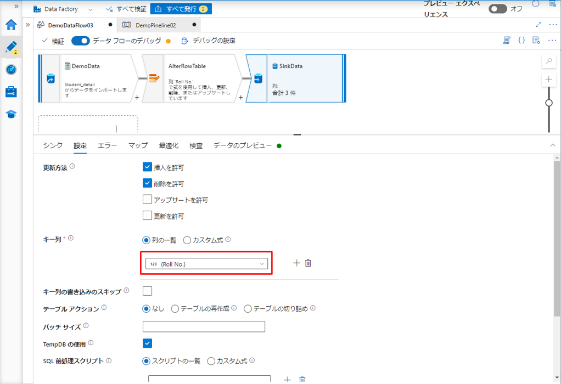This screenshot has height=384, width=561.
Task: Add transformation after DemoData plus
Action: coord(137,97)
